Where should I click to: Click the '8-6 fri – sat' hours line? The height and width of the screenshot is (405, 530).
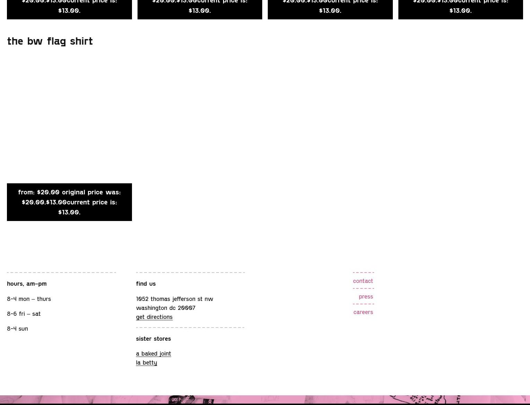[x=24, y=314]
